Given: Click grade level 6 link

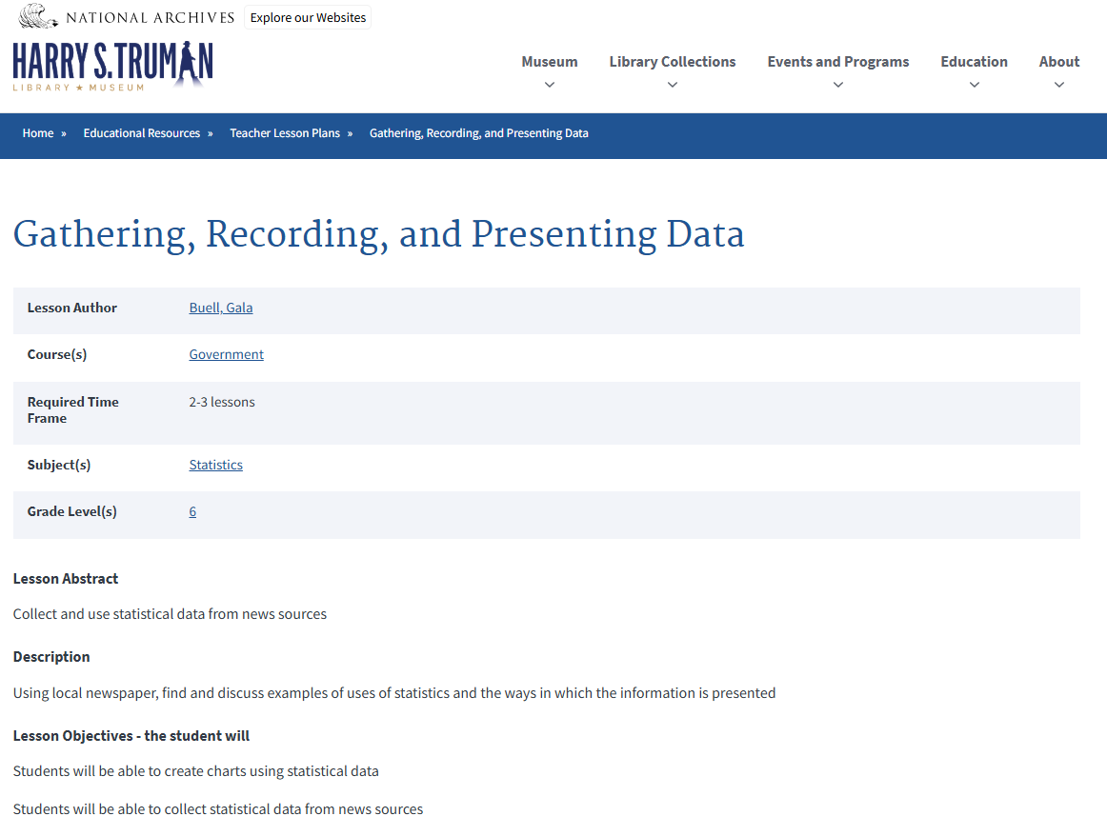Looking at the screenshot, I should 192,511.
